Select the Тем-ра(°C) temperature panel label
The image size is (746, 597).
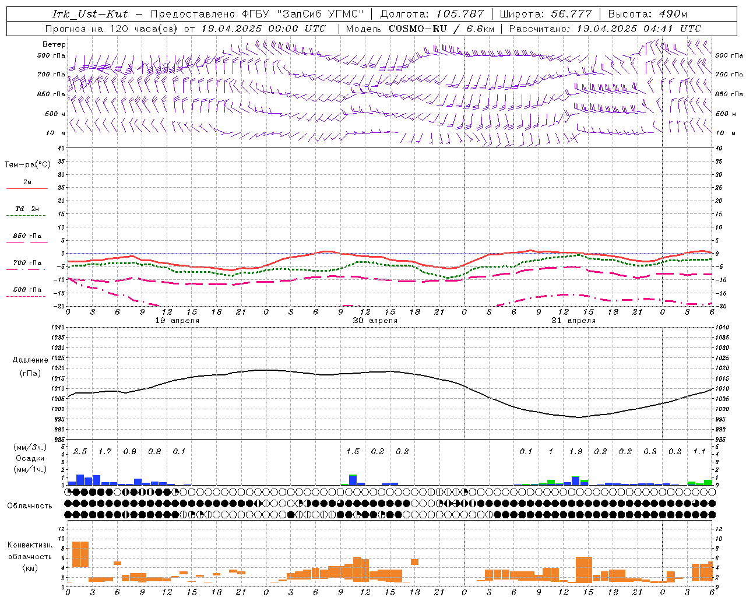[x=27, y=165]
